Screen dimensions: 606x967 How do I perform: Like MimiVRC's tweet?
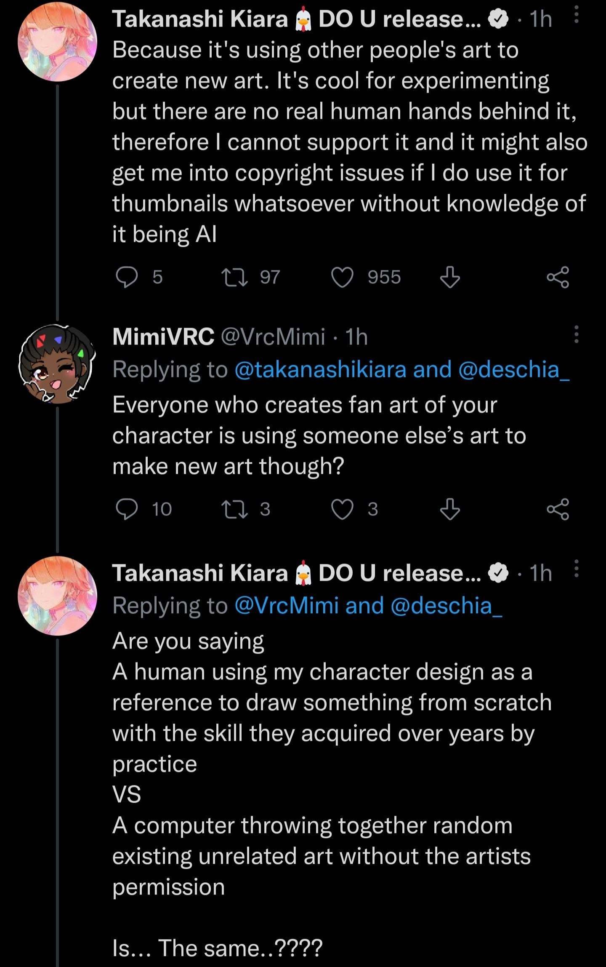(x=342, y=509)
